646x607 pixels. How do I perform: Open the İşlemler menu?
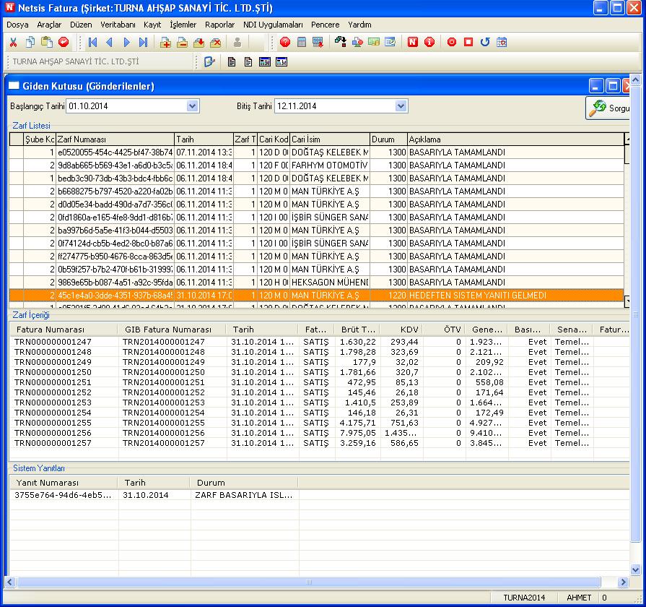click(x=183, y=25)
